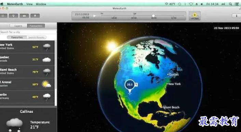Click the eject menu bar icon
This screenshot has width=241, height=132.
197,4
